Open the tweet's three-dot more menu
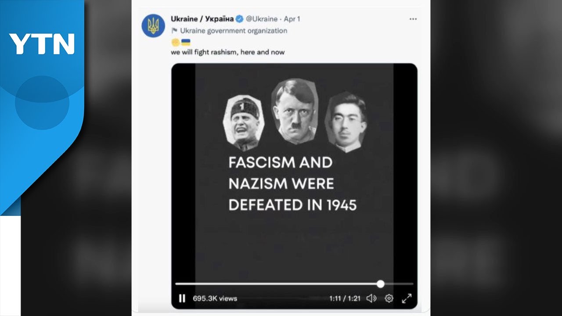This screenshot has width=562, height=316. tap(413, 19)
